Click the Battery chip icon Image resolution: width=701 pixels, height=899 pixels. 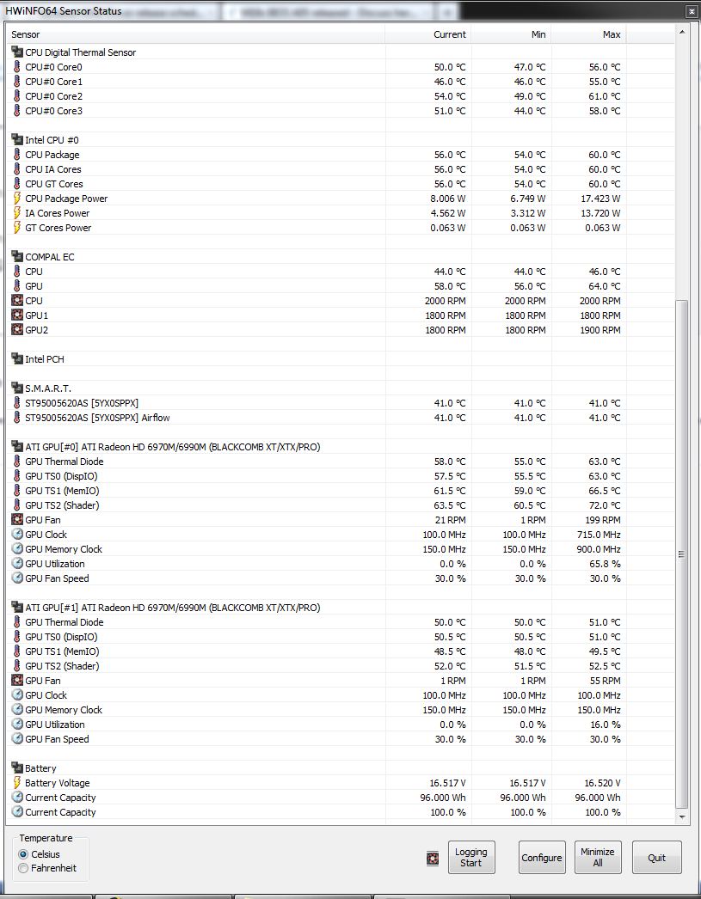pos(17,768)
